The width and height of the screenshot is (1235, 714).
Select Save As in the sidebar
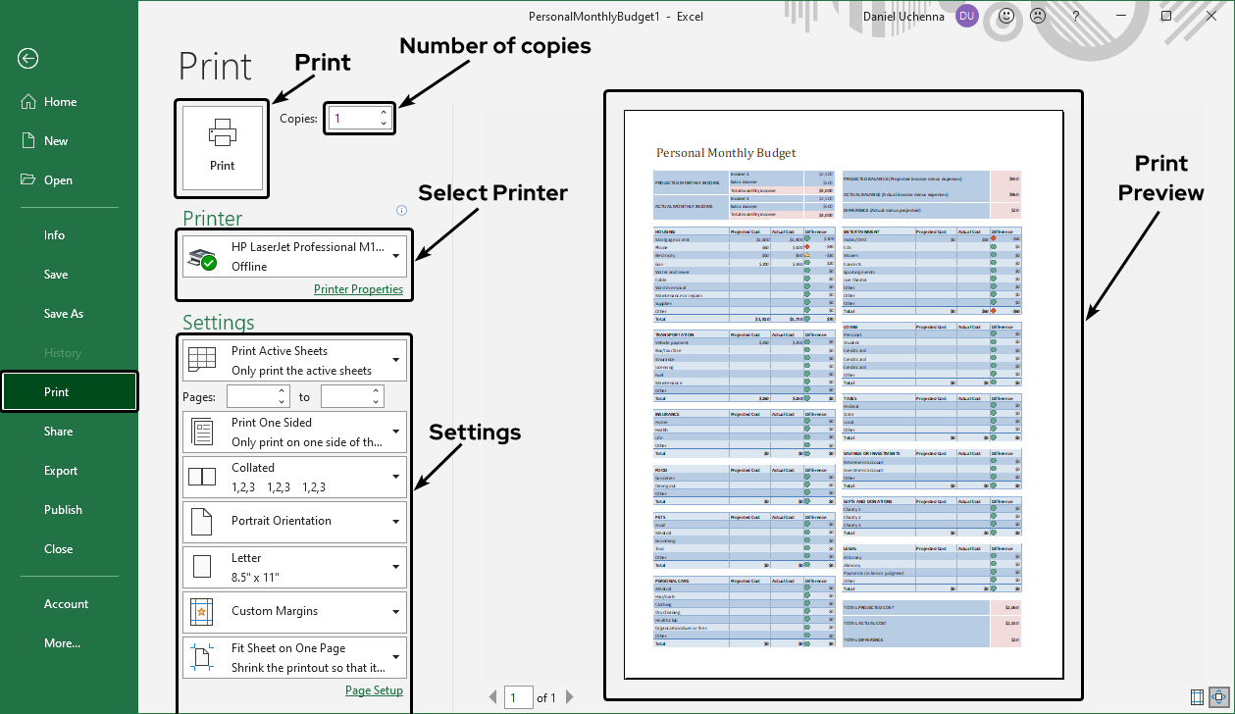click(x=64, y=314)
